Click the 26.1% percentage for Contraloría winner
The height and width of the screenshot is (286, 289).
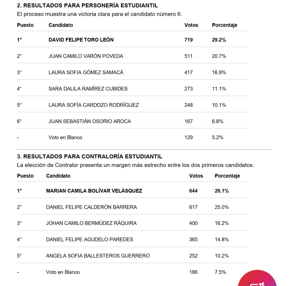pos(222,191)
